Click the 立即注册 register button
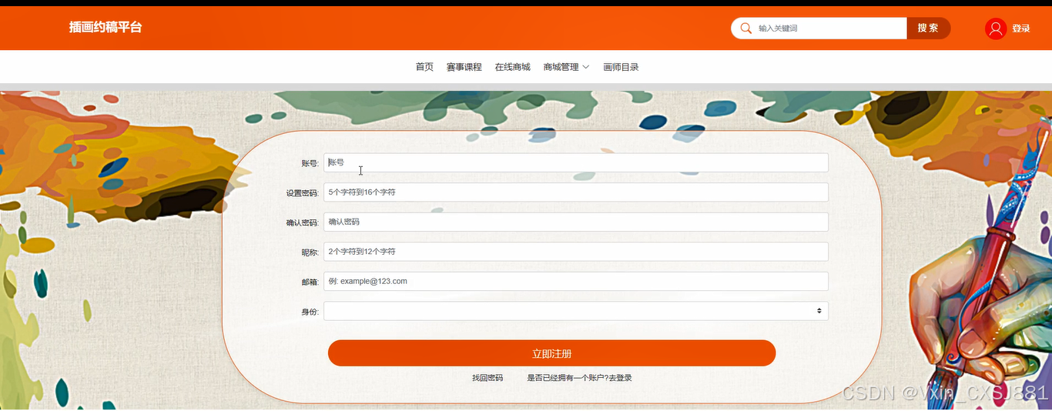This screenshot has height=411, width=1052. click(x=551, y=353)
